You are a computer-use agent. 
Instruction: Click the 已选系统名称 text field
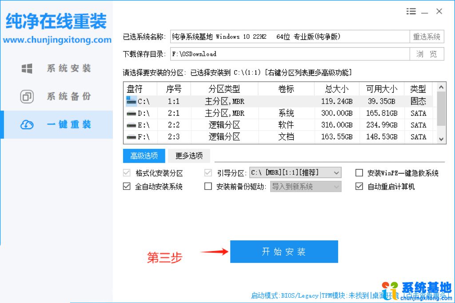point(290,36)
